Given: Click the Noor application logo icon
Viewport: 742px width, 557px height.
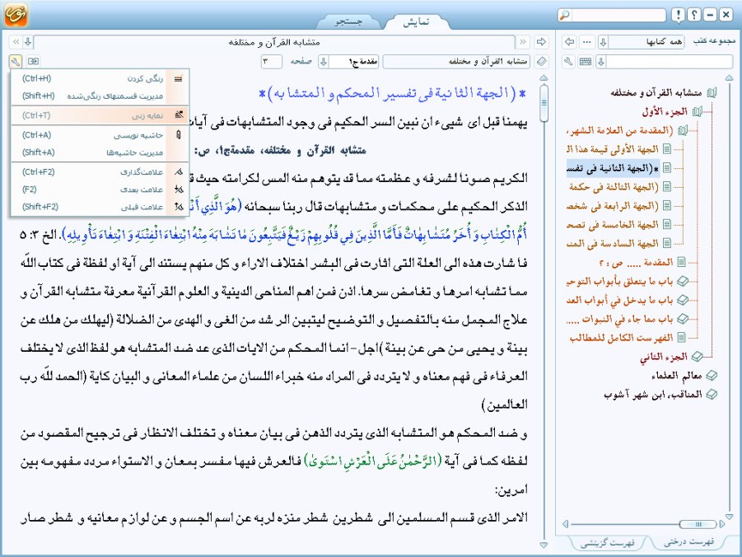Looking at the screenshot, I should [x=16, y=14].
